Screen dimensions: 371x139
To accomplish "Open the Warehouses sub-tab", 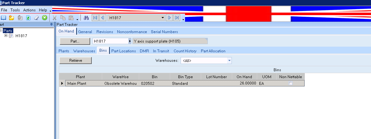I will pyautogui.click(x=84, y=51).
